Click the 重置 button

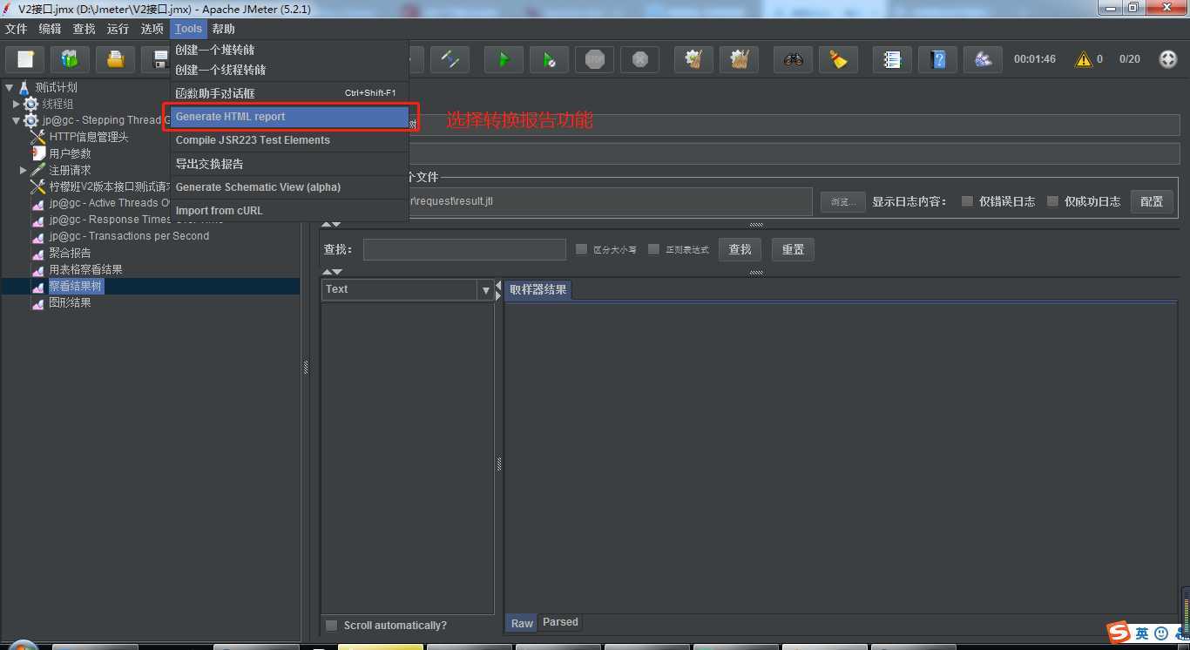(793, 250)
